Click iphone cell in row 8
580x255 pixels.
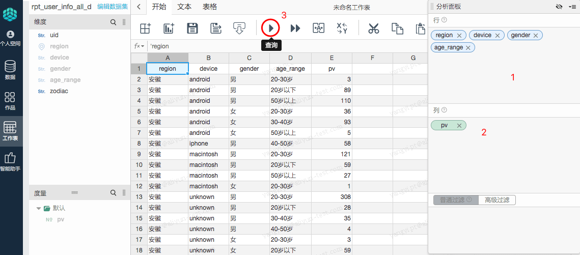tap(209, 144)
